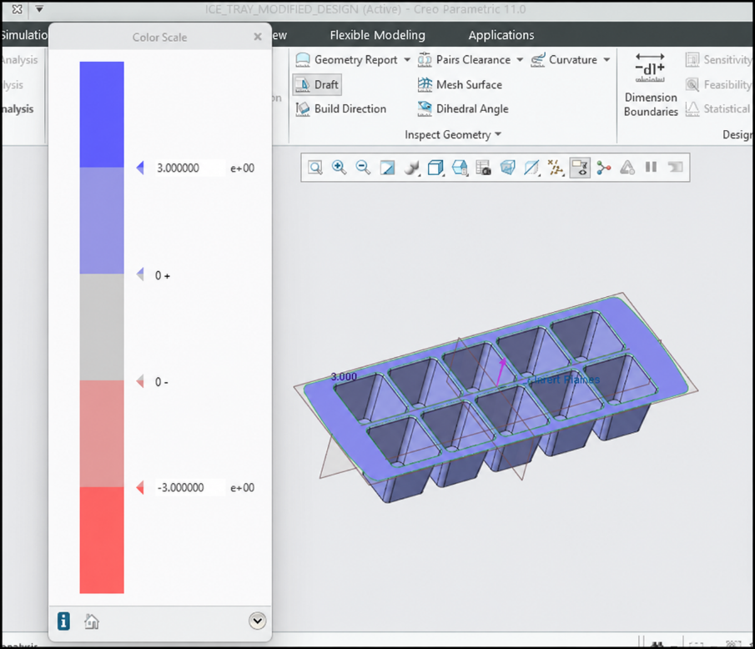
Task: Click the Draft analysis button
Action: tap(317, 85)
